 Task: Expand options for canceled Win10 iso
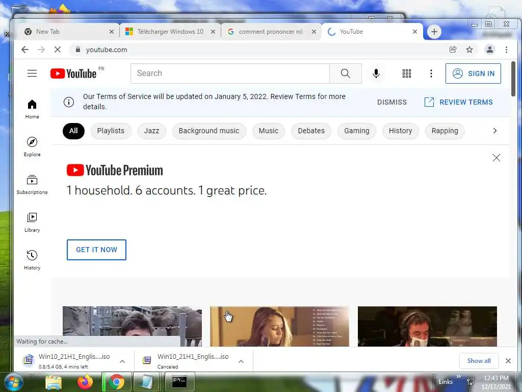pyautogui.click(x=241, y=361)
